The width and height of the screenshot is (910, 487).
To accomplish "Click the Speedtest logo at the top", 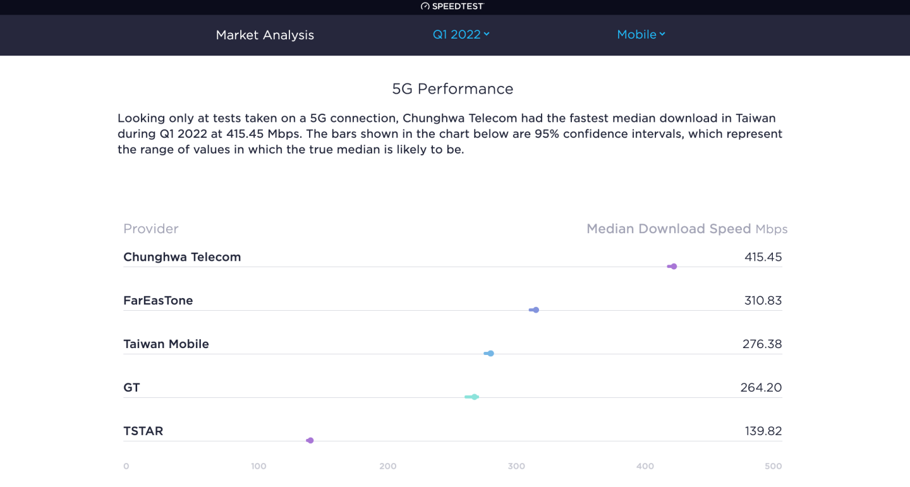I will [x=452, y=6].
